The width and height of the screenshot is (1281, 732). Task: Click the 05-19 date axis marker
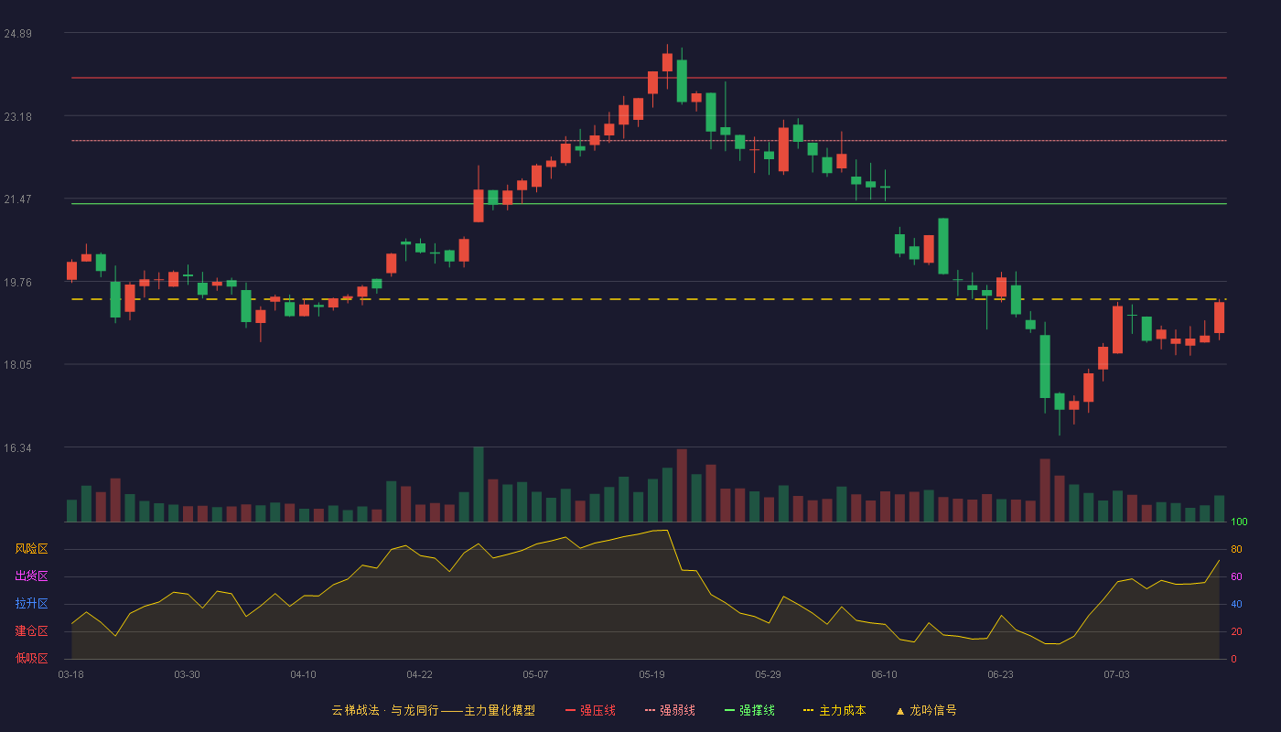tap(651, 674)
